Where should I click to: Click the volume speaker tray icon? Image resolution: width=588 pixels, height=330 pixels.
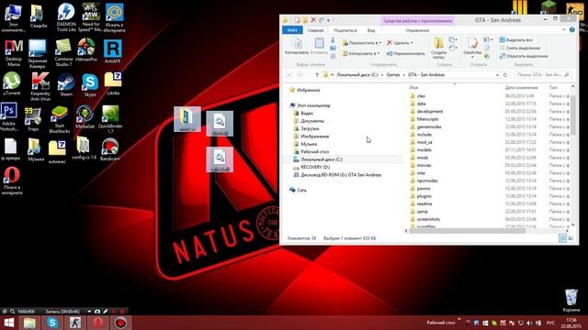coord(529,323)
